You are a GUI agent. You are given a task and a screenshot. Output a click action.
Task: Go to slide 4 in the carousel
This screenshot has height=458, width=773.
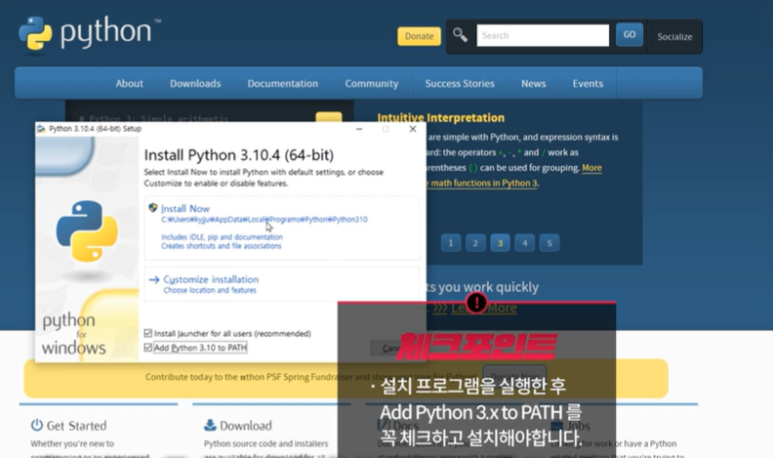[524, 242]
